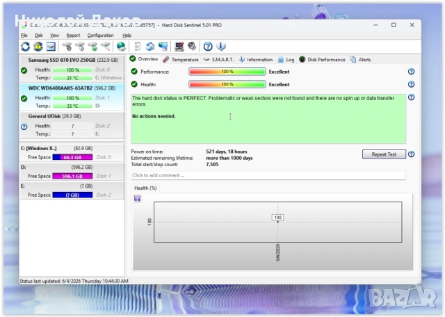Click the Health 100 % gradient bar in Overview

pos(227,84)
